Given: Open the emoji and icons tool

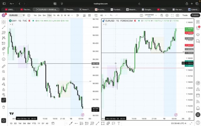Looking at the screenshot, I should pyautogui.click(x=3, y=59).
